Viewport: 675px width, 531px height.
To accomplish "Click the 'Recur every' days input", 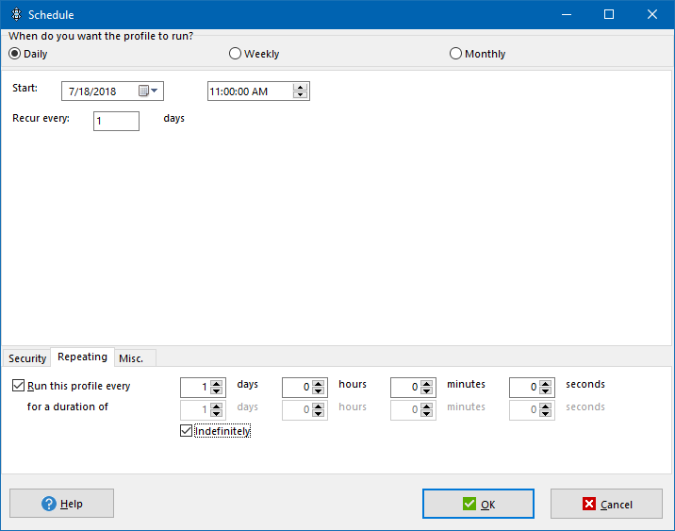I will click(x=116, y=121).
